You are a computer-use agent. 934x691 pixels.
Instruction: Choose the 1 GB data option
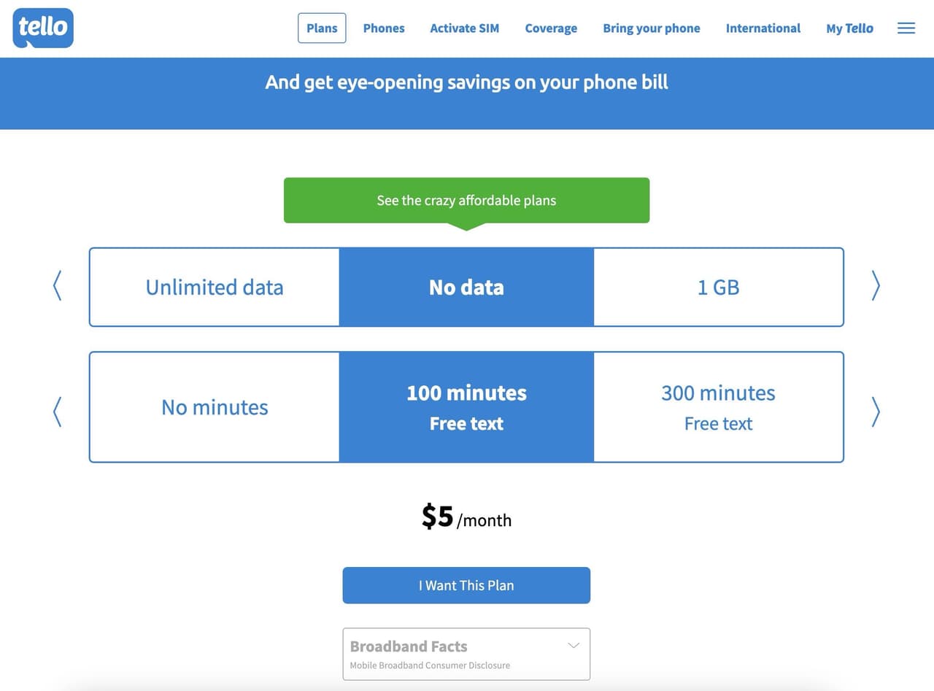tap(718, 287)
